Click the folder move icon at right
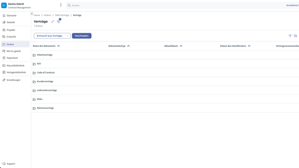 [x=295, y=36]
